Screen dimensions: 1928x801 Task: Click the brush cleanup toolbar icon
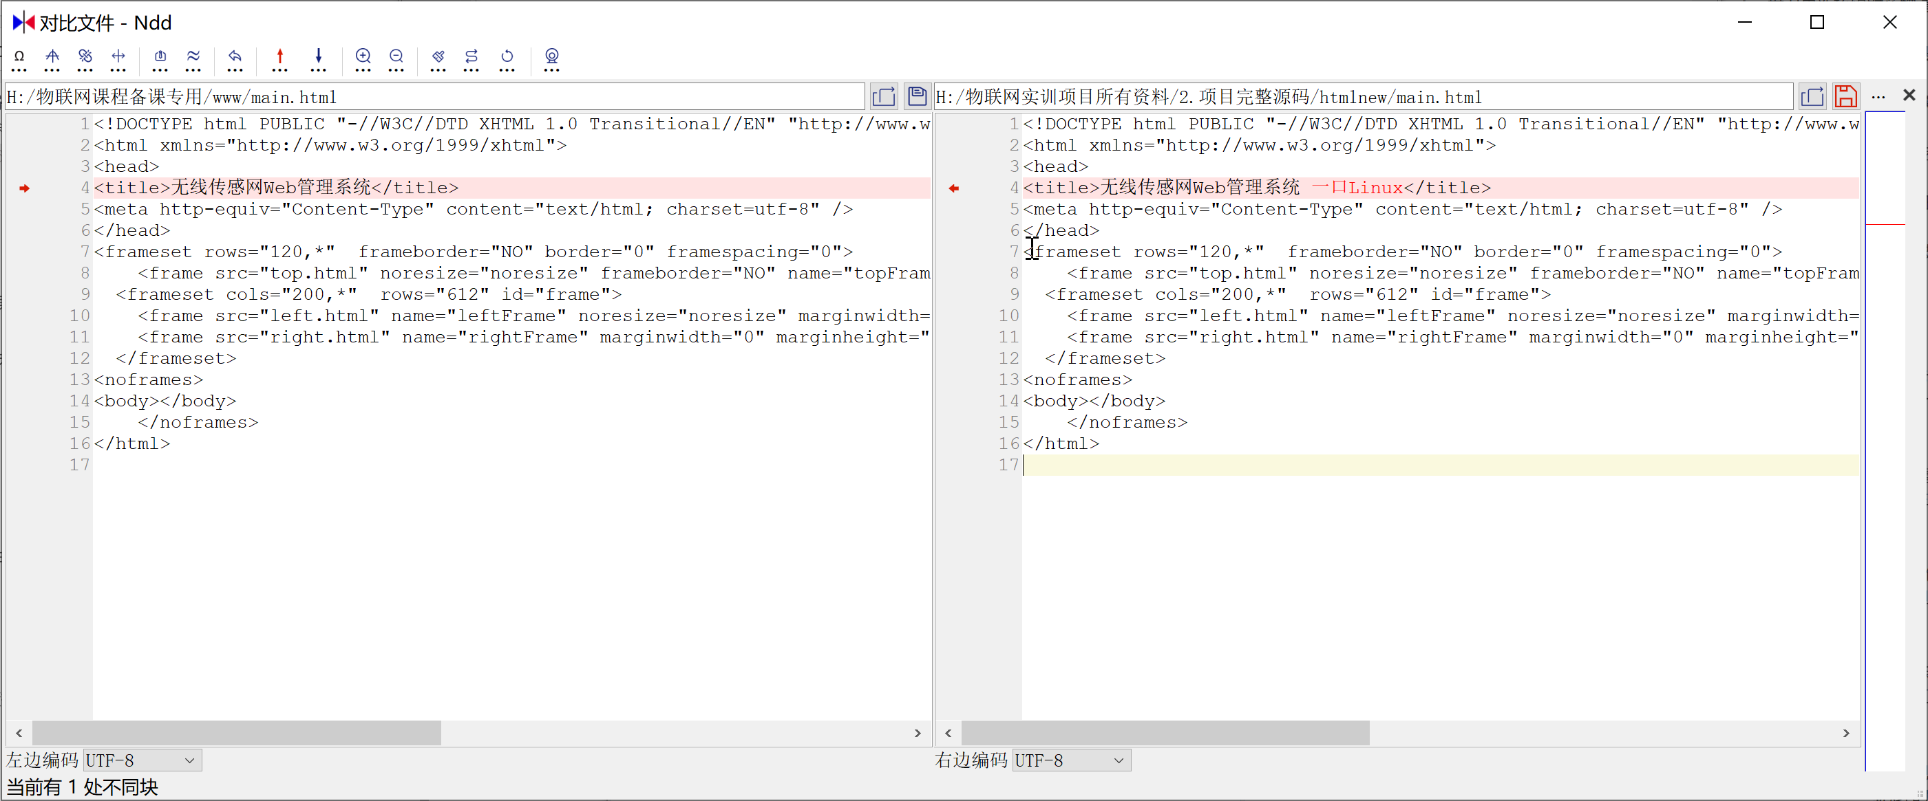pos(438,57)
